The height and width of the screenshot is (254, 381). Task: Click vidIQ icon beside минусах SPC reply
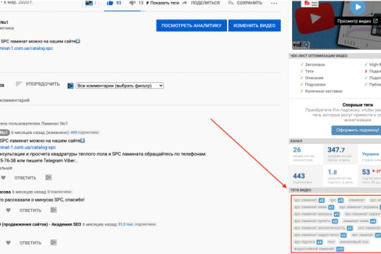pyautogui.click(x=53, y=210)
